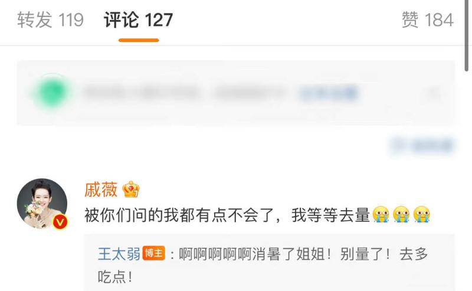Select the 评论 127 tab

coord(139,20)
